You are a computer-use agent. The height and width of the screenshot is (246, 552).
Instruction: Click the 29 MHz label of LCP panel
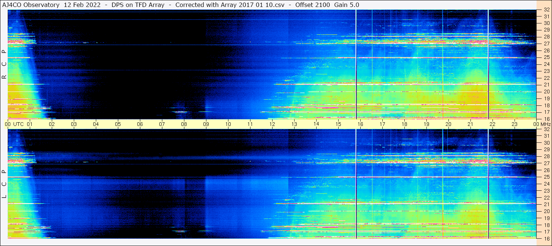pyautogui.click(x=546, y=150)
